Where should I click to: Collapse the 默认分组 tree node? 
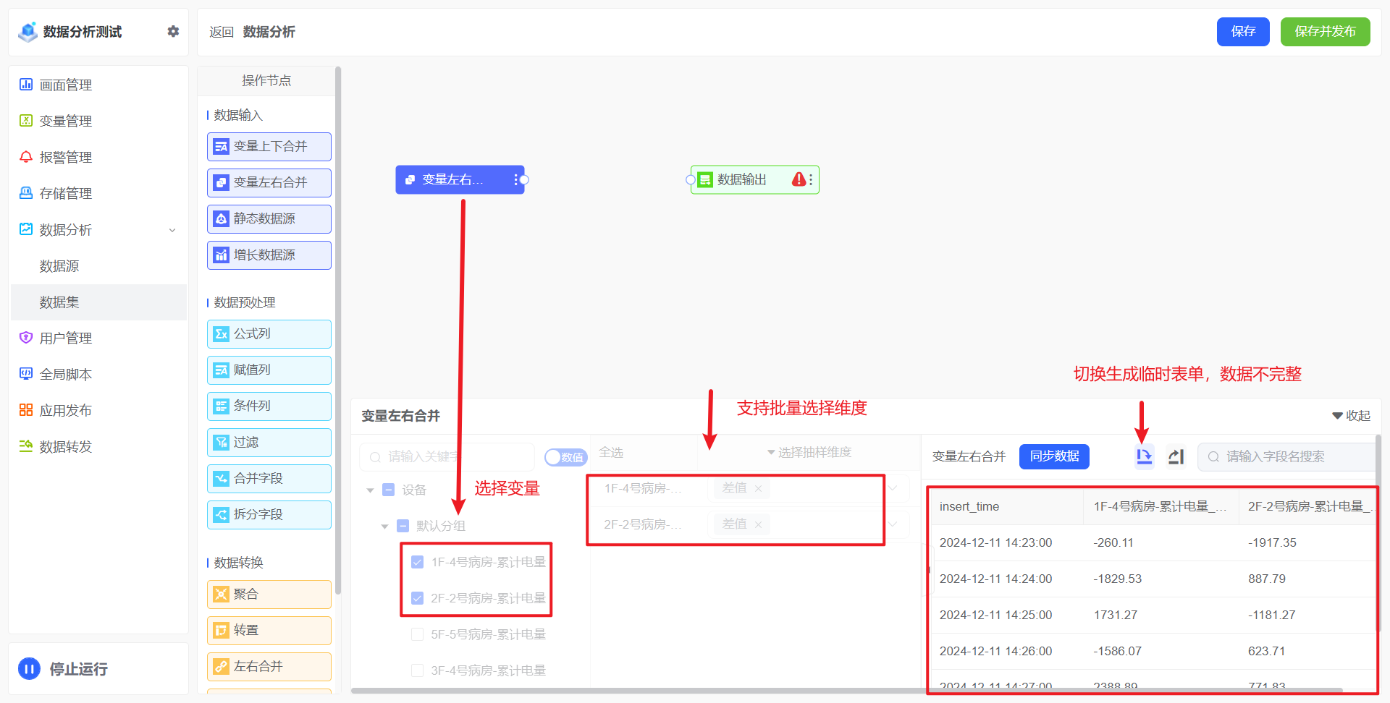(384, 527)
